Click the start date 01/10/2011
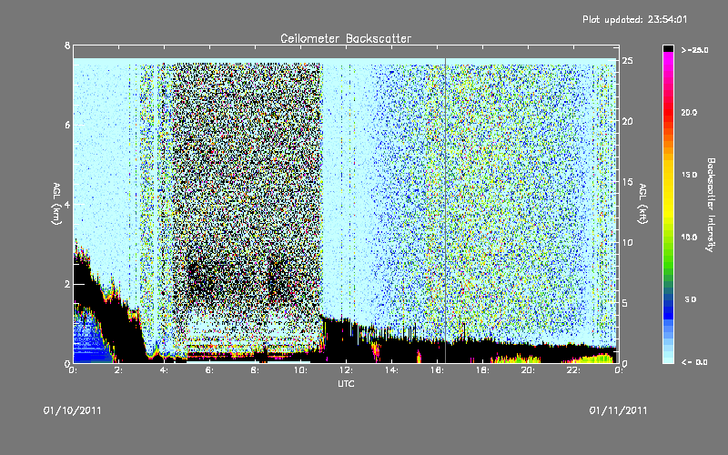The height and width of the screenshot is (455, 728). (73, 410)
